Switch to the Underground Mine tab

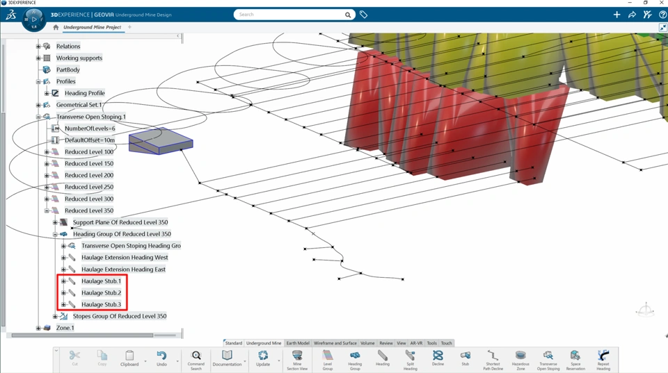[x=264, y=343]
